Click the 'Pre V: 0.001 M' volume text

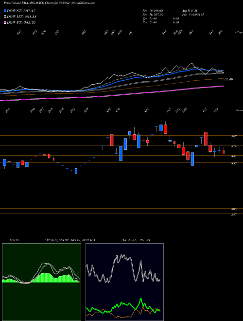[x=192, y=15]
